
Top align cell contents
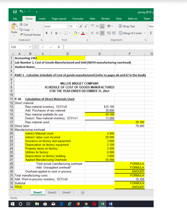pos(92,25)
